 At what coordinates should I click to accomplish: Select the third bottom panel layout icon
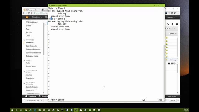point(174,63)
